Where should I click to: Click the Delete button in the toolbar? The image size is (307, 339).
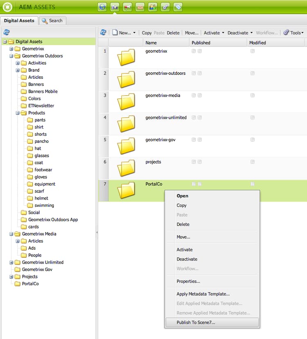pyautogui.click(x=173, y=33)
